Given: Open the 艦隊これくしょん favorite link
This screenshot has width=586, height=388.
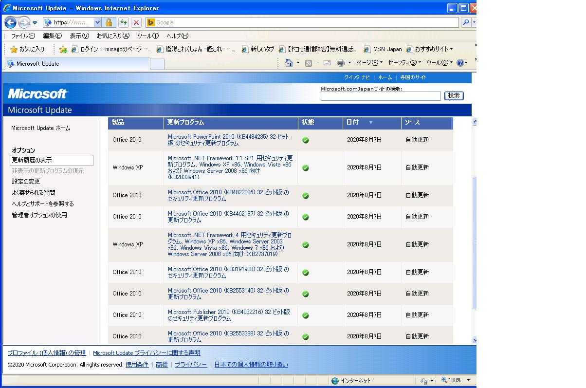Looking at the screenshot, I should point(196,49).
